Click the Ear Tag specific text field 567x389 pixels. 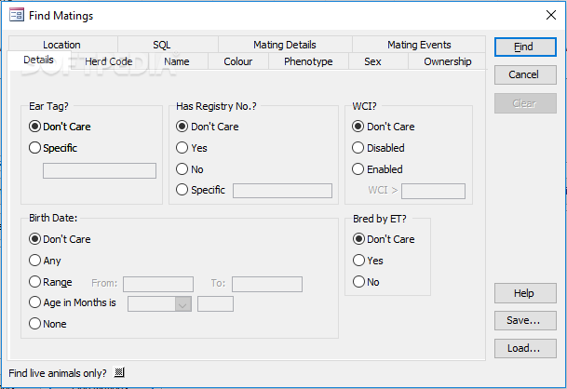[100, 170]
